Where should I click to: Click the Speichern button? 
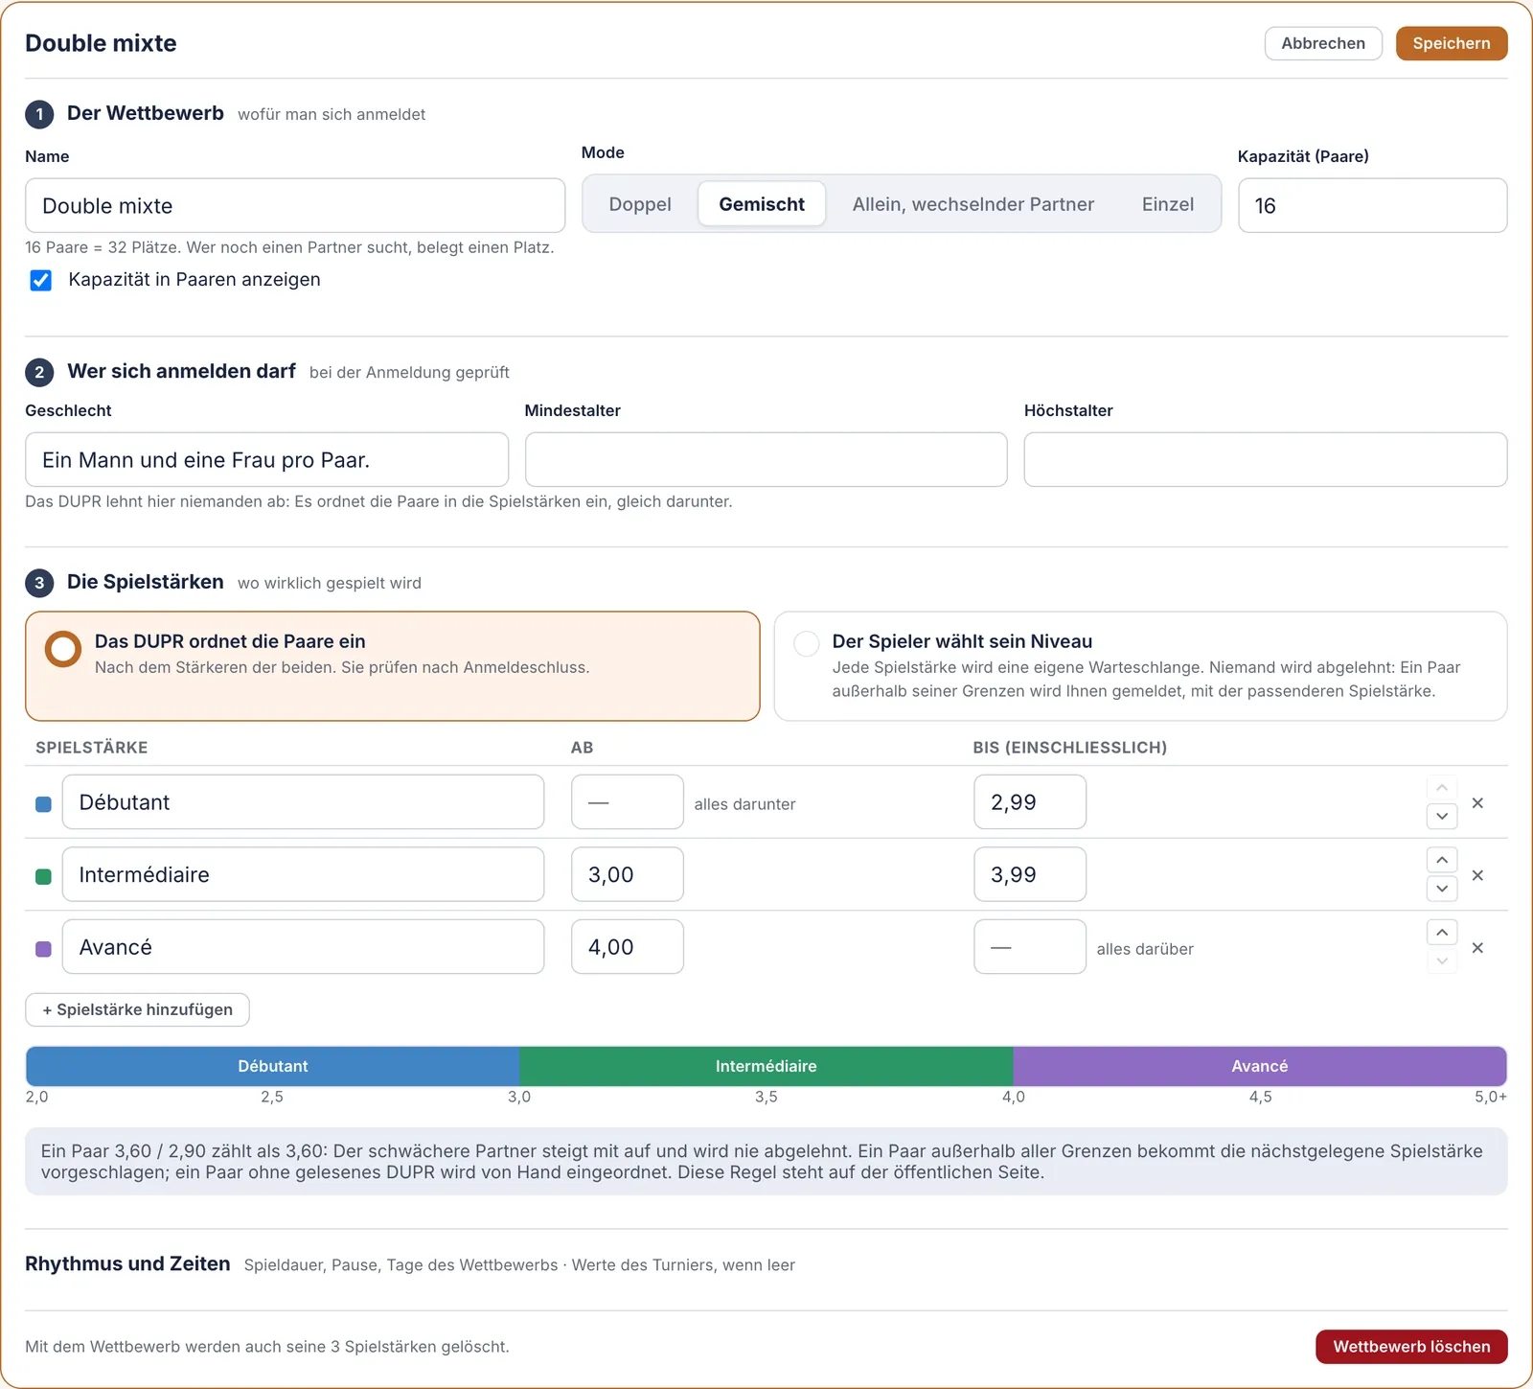click(x=1452, y=43)
